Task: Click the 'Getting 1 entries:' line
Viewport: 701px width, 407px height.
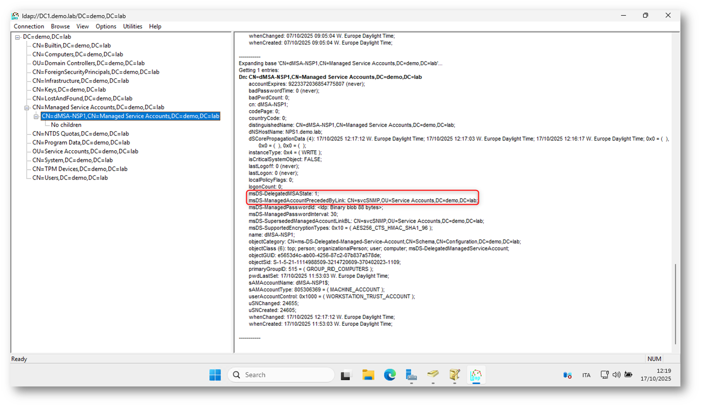Action: point(258,70)
